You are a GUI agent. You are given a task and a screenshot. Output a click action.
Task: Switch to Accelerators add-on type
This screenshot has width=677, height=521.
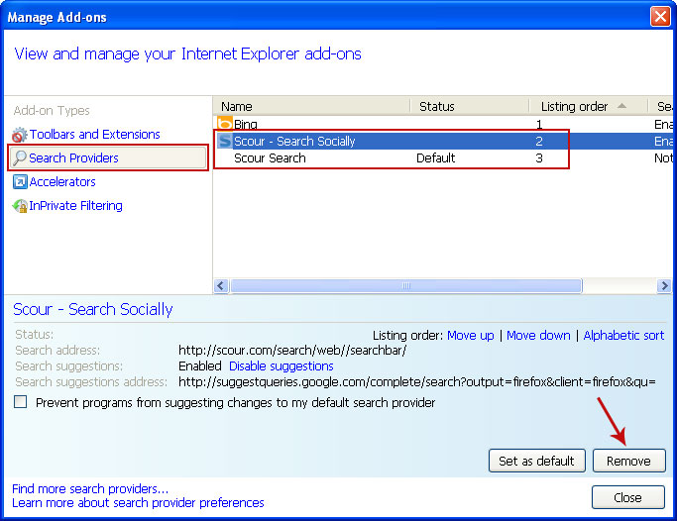[62, 182]
